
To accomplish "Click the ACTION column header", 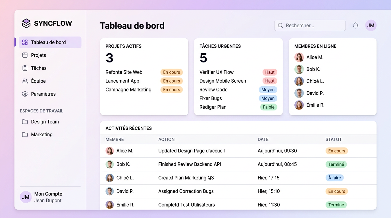I will (167, 139).
